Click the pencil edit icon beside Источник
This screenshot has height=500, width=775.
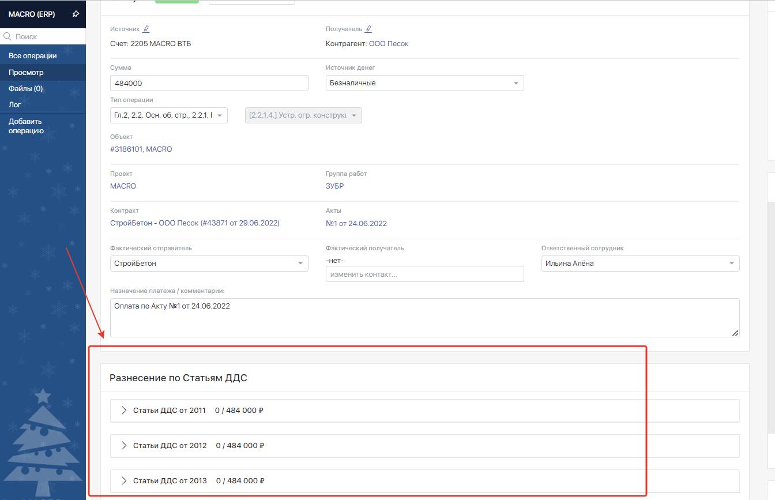point(146,29)
